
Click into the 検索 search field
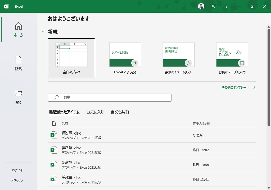pos(110,97)
